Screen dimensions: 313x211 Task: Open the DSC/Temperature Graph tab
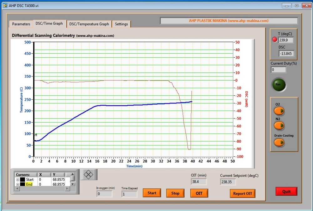coord(89,24)
